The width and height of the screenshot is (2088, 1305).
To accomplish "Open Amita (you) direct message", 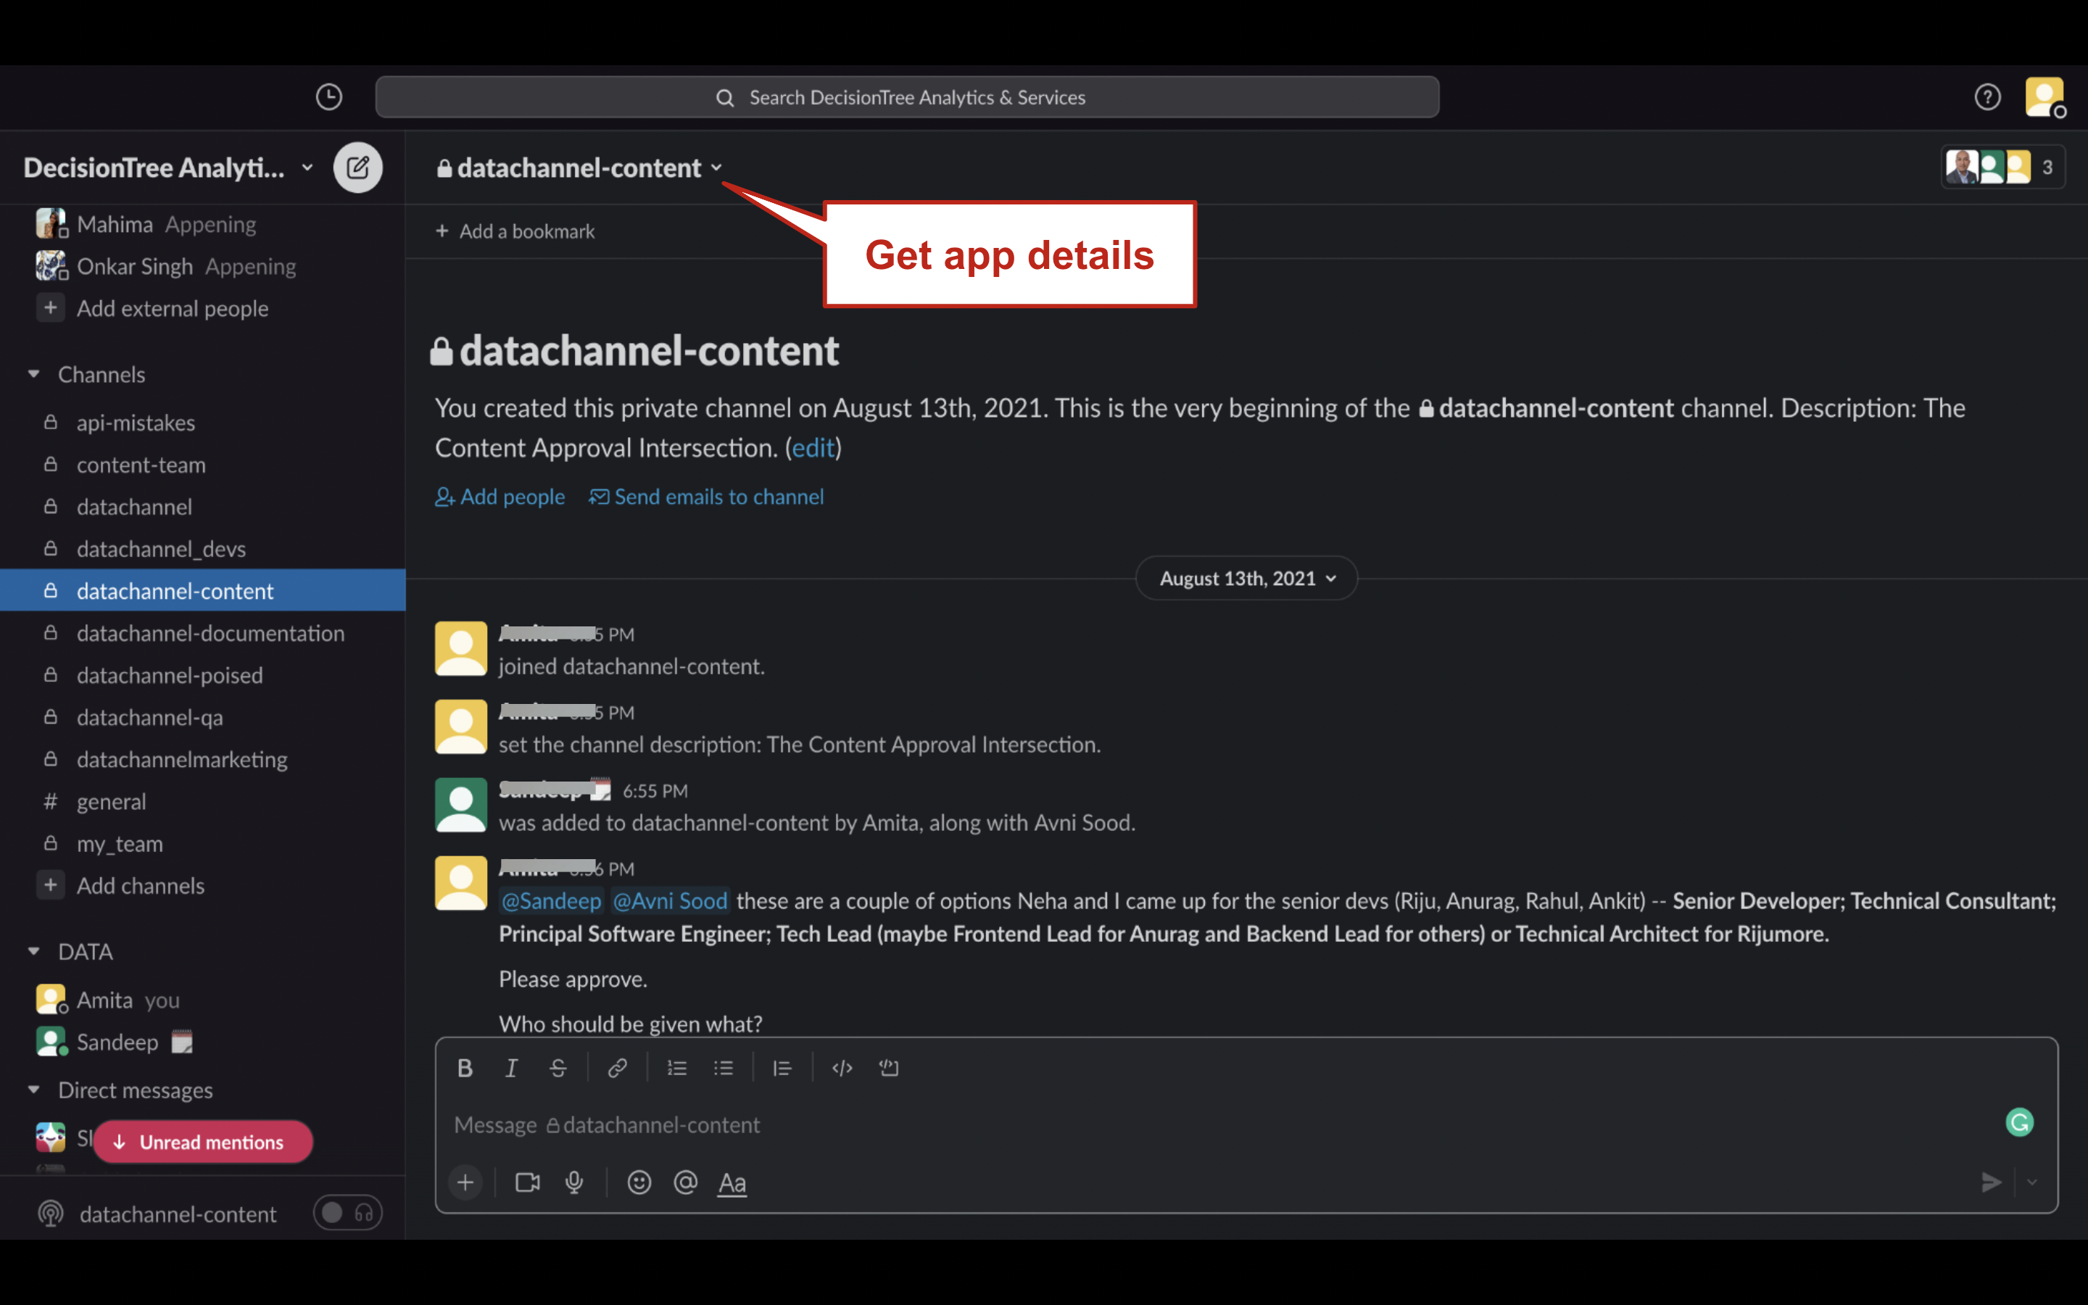I will click(x=203, y=1000).
